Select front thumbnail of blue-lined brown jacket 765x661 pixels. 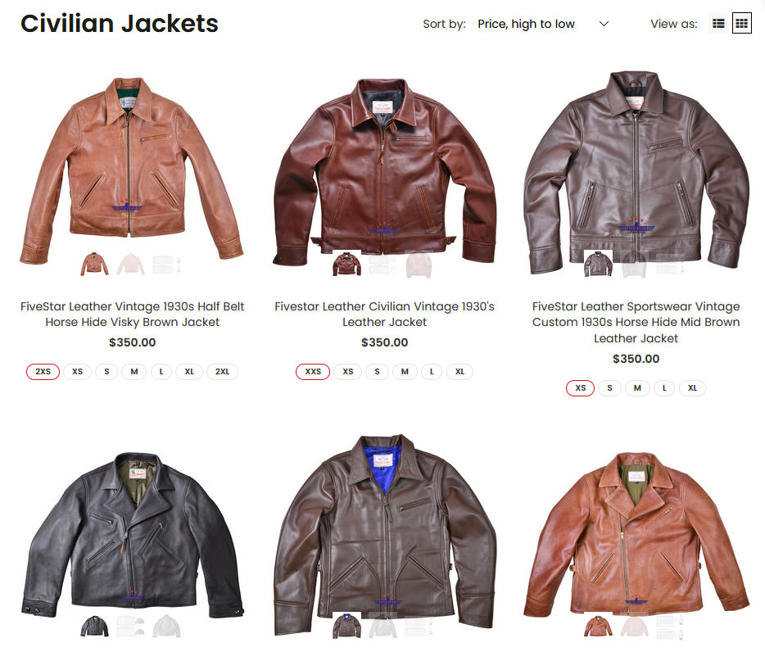tap(347, 626)
